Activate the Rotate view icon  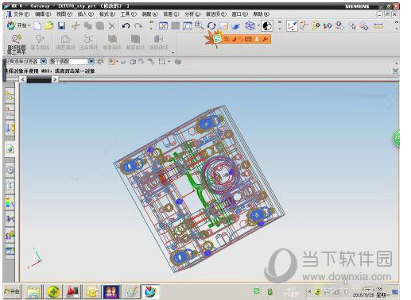point(211,25)
